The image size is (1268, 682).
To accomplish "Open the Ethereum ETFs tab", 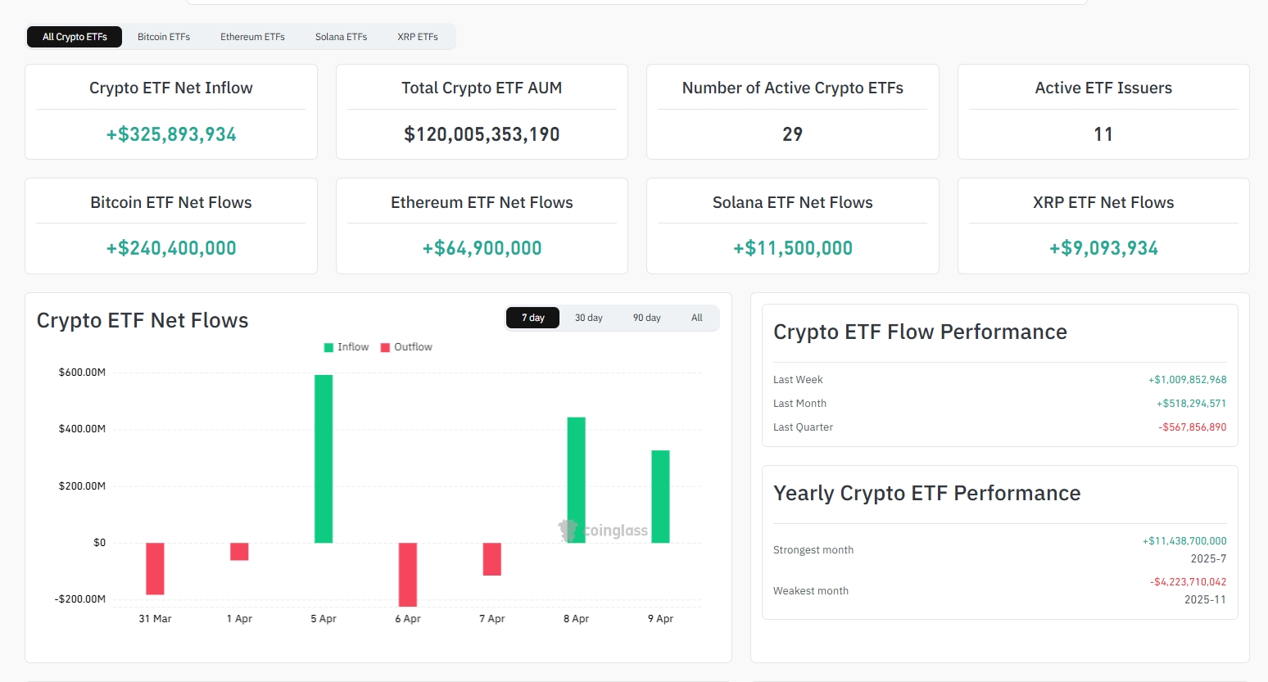I will (x=251, y=36).
